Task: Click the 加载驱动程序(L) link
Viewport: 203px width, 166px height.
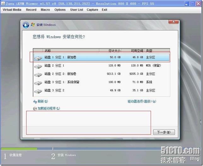Action: point(49,108)
